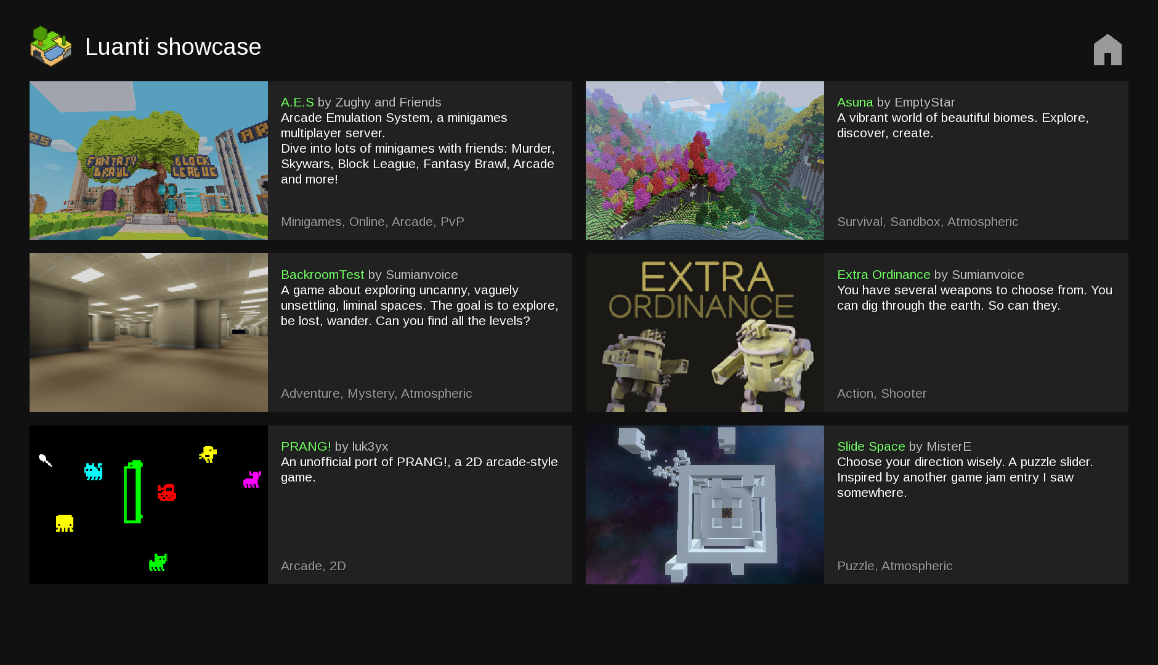Click the Survival, Sandbox, Atmospheric tags

(x=927, y=222)
